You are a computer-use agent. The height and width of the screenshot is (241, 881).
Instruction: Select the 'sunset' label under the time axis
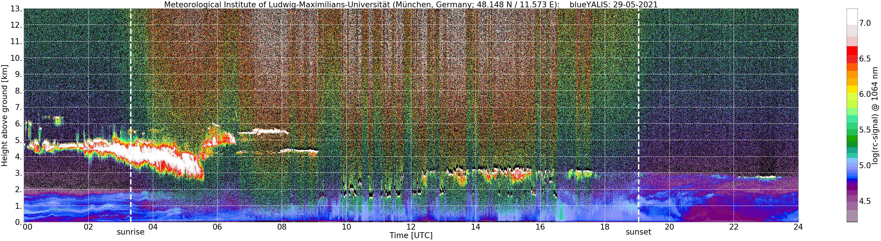pyautogui.click(x=638, y=232)
